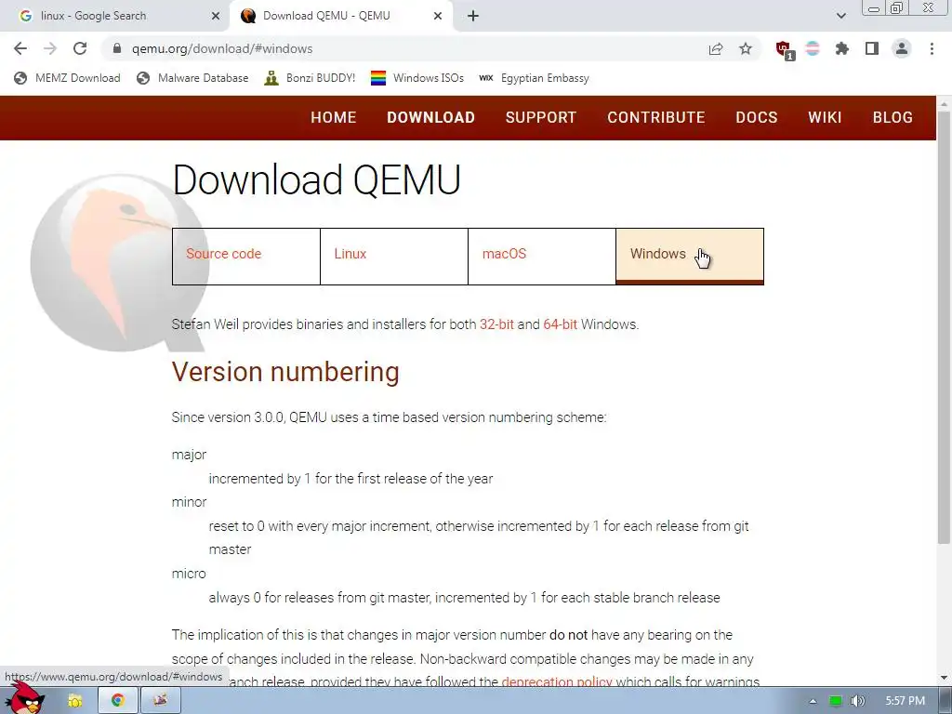Click the 'major' definition term
This screenshot has width=952, height=714.
click(x=189, y=455)
